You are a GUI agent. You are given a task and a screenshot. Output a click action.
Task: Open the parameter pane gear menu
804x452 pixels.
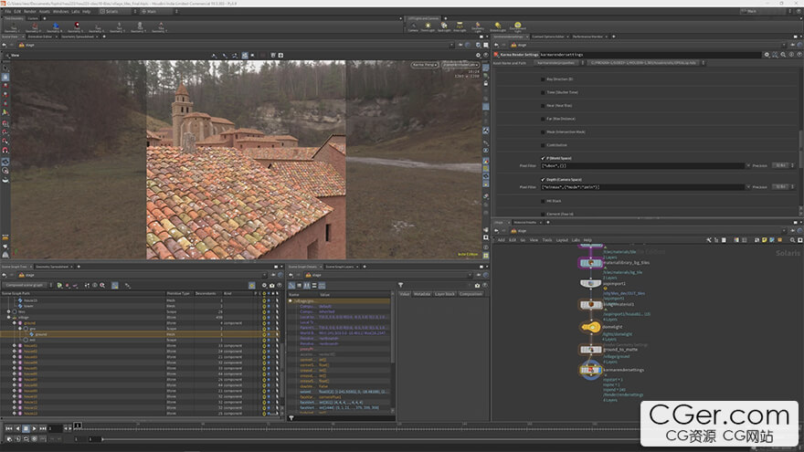(x=767, y=54)
